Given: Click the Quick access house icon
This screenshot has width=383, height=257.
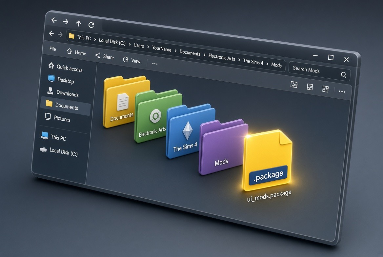Looking at the screenshot, I should point(51,66).
